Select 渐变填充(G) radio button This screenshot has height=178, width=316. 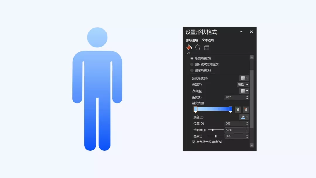pyautogui.click(x=192, y=58)
